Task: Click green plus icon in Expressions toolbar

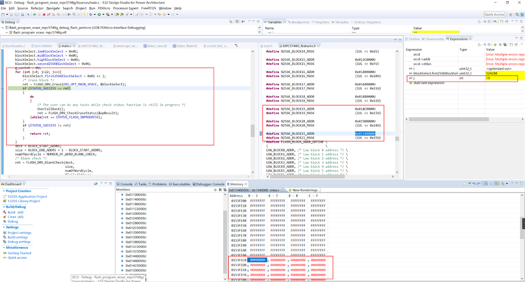Action: 495,45
